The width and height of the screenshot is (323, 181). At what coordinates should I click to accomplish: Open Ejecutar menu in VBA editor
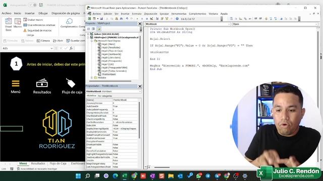(x=164, y=14)
